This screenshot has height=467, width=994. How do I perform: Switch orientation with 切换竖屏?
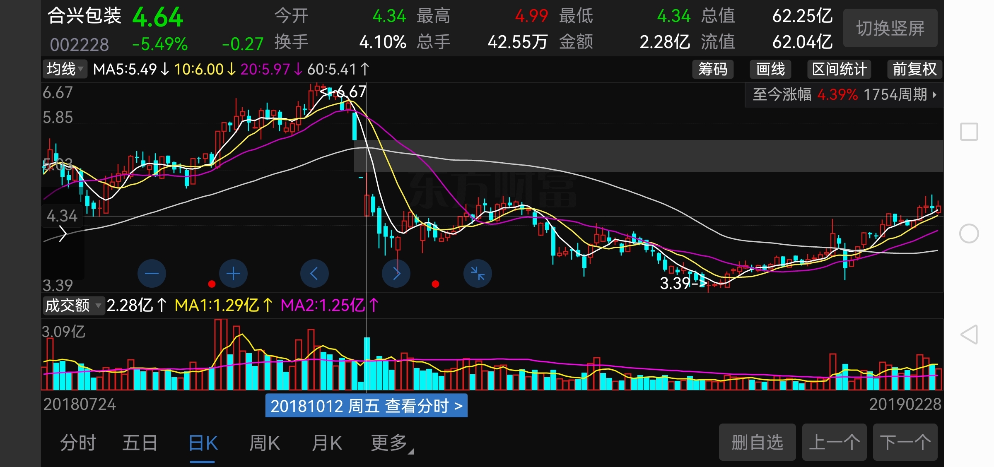tap(890, 28)
